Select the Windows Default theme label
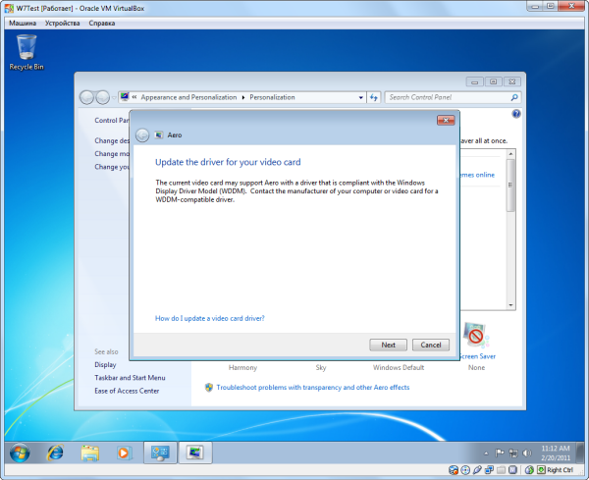Image resolution: width=589 pixels, height=480 pixels. [399, 368]
